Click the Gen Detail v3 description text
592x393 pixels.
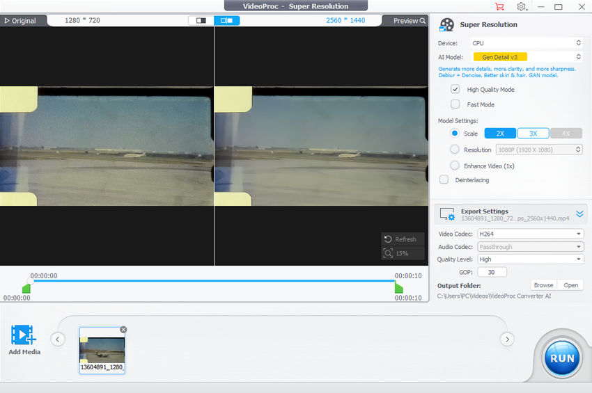(507, 72)
